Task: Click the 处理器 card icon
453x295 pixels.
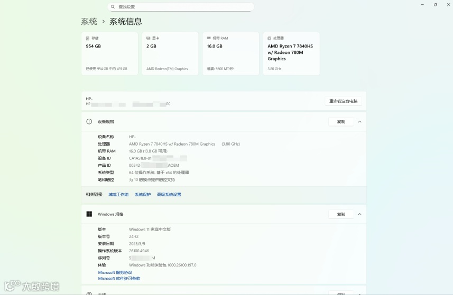Action: [269, 38]
